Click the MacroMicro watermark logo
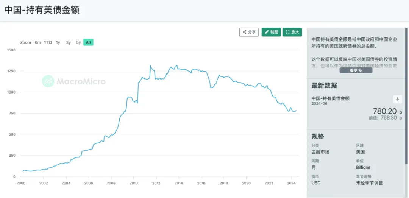The image size is (409, 198). tap(74, 81)
